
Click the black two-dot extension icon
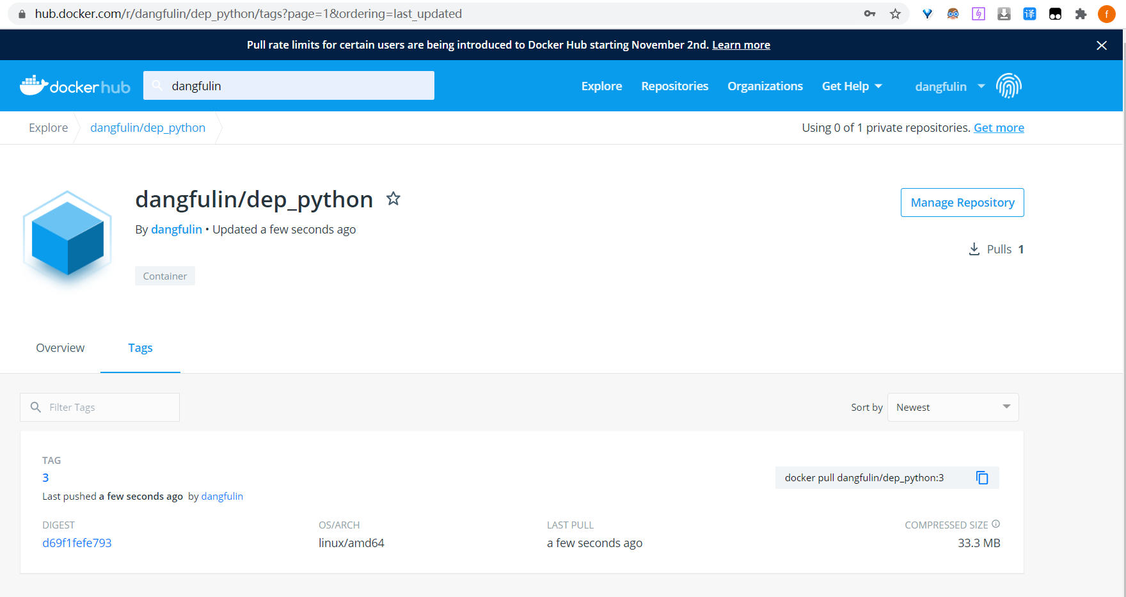tap(1055, 14)
